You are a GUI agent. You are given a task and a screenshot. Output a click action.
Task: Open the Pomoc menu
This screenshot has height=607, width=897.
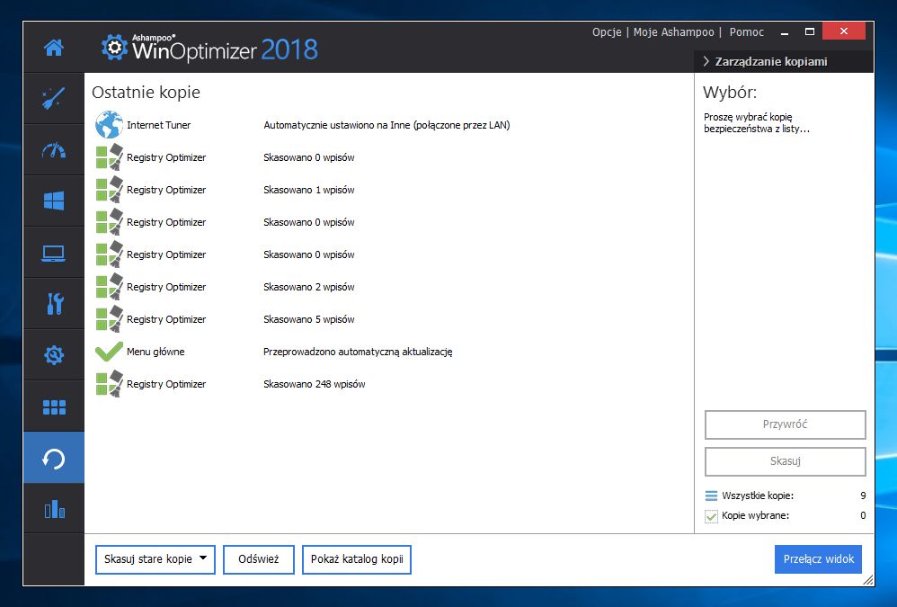[x=747, y=32]
